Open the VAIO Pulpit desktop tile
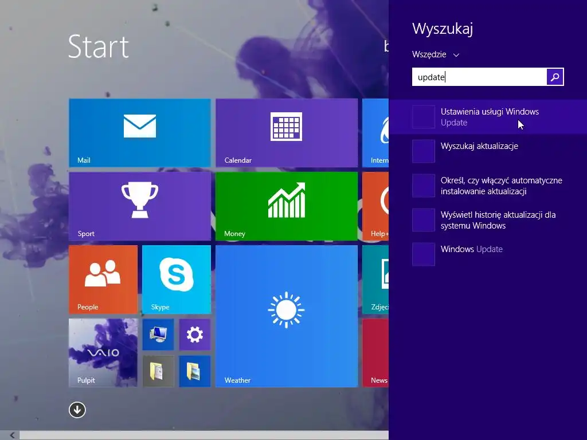Image resolution: width=587 pixels, height=440 pixels. (103, 353)
